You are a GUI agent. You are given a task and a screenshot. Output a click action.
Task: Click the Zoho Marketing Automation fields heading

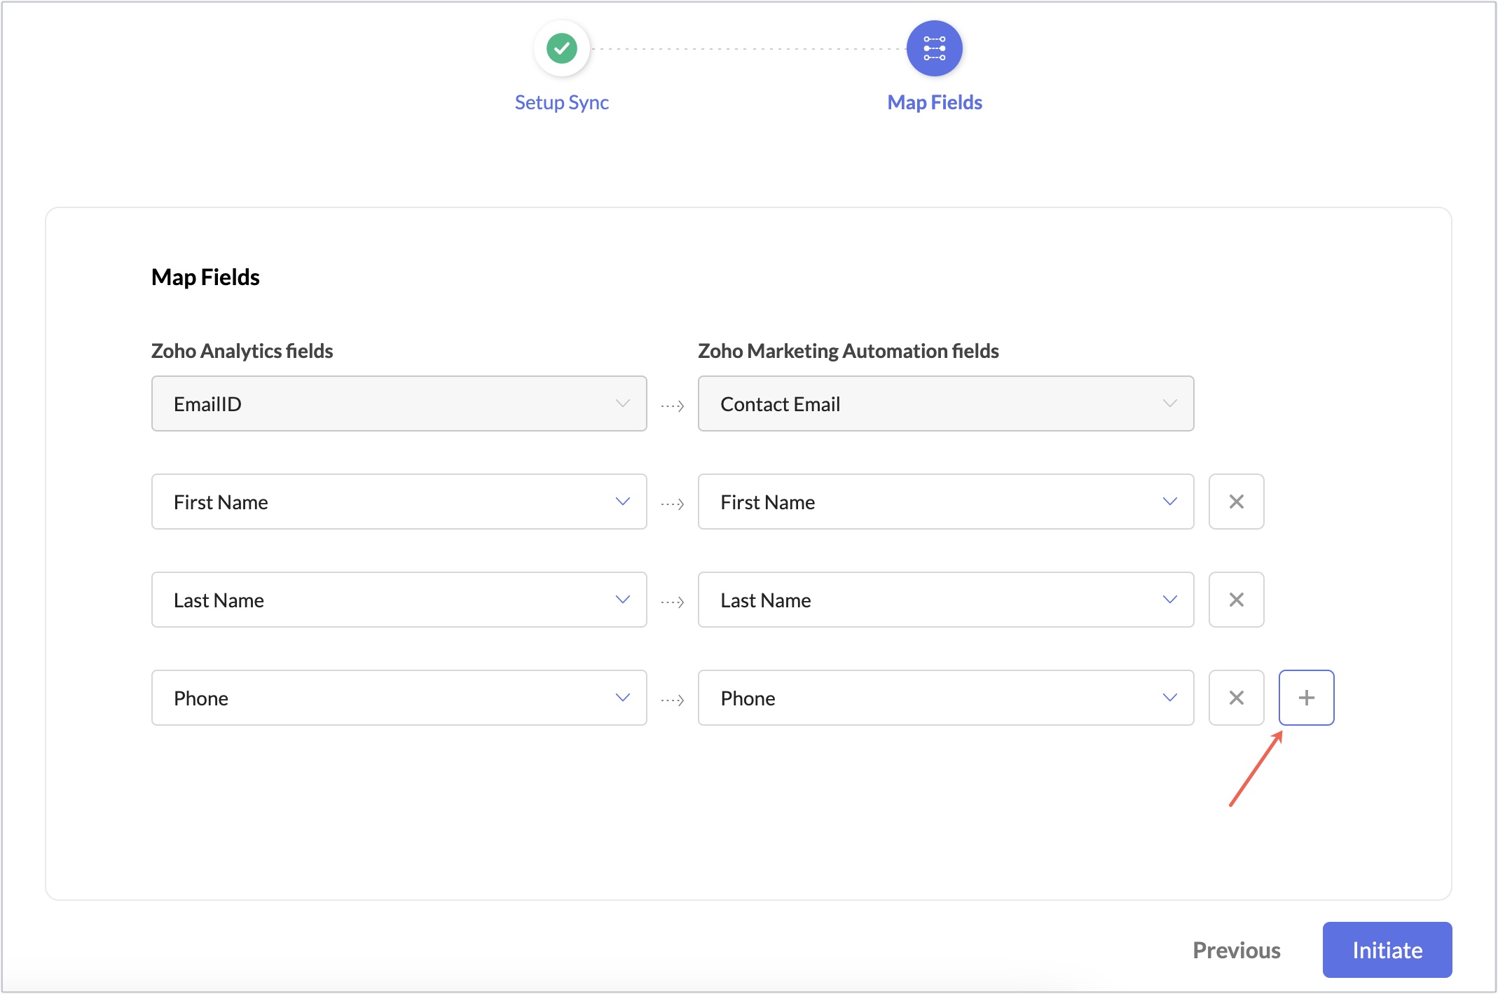coord(848,351)
